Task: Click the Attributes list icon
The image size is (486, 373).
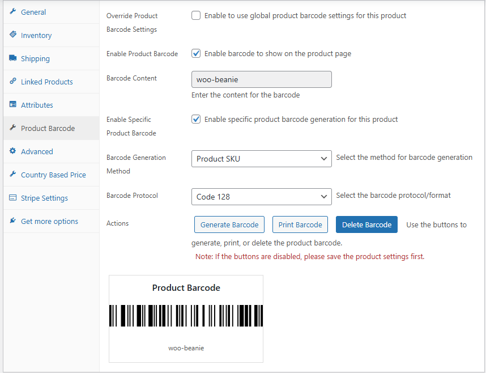Action: click(12, 104)
